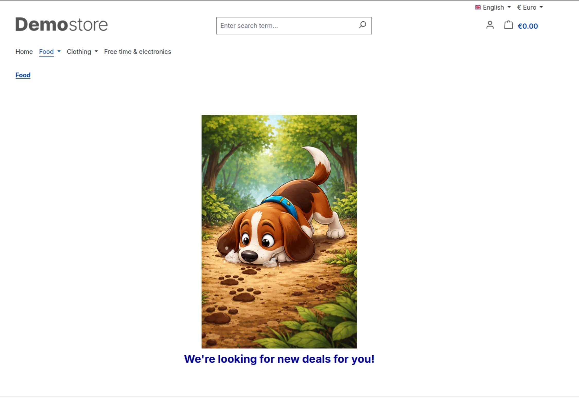Screen dimensions: 579x410
Task: Go to the Home menu item
Action: [x=24, y=52]
